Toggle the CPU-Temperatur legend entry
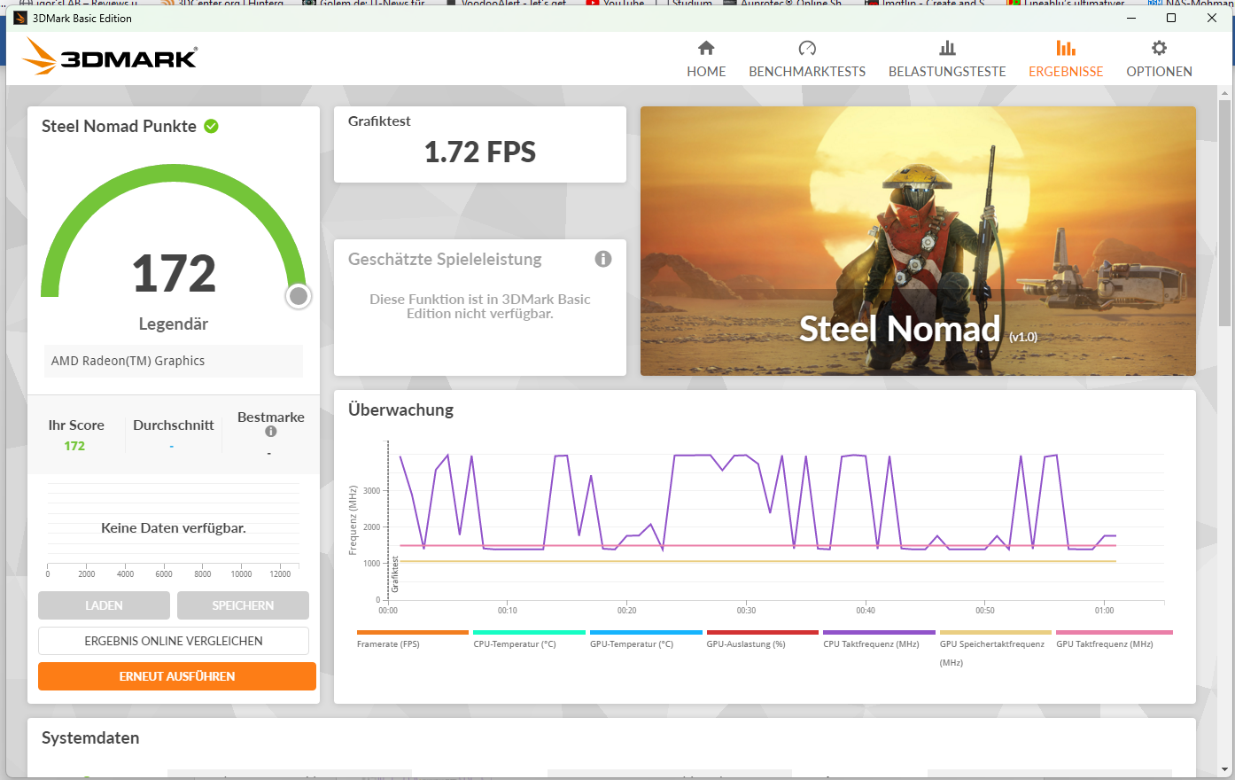Viewport: 1235px width, 780px height. (529, 640)
